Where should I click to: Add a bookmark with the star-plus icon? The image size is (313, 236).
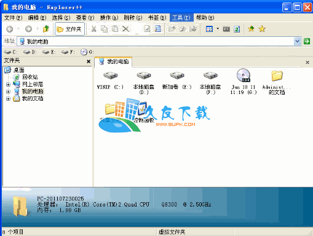pyautogui.click(x=251, y=29)
